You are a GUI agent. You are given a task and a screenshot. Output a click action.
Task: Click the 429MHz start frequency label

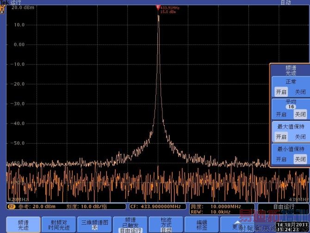[x=18, y=199]
